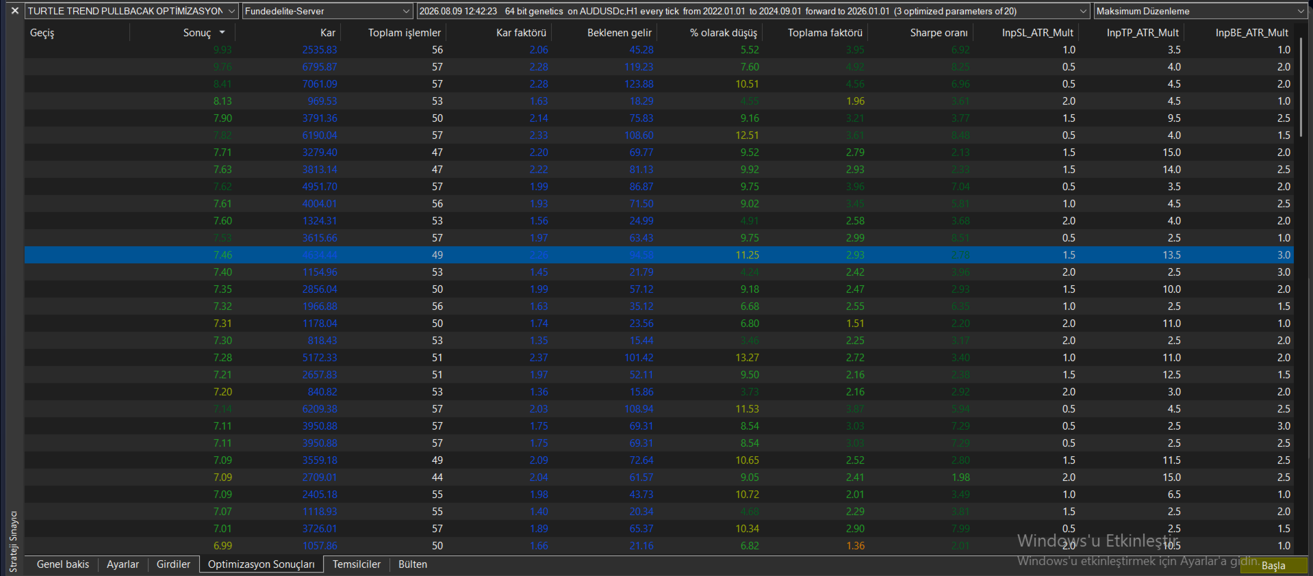The width and height of the screenshot is (1313, 576).
Task: Click the profit cell 969.53
Action: pos(322,101)
